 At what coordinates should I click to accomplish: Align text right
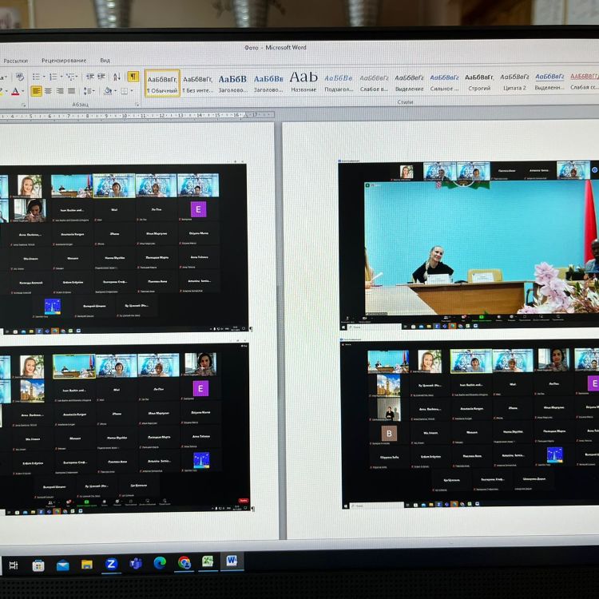pos(60,91)
